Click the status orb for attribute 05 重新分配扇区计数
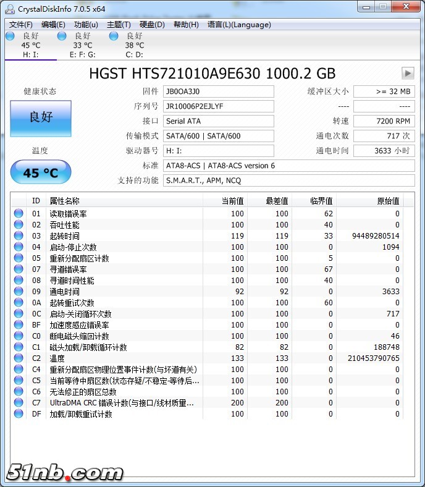425x487 pixels. pyautogui.click(x=19, y=258)
